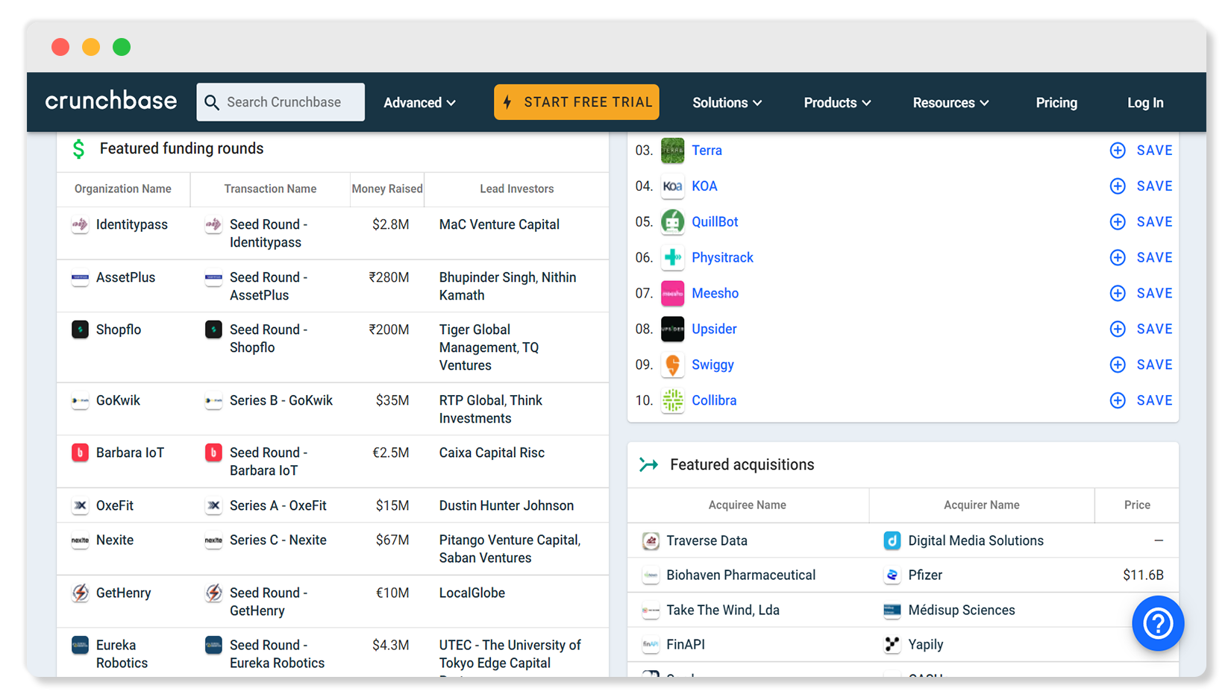The height and width of the screenshot is (700, 1231).
Task: Click the Log In link
Action: point(1144,103)
